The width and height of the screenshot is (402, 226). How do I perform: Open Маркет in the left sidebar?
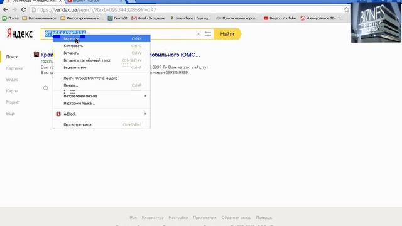13,102
